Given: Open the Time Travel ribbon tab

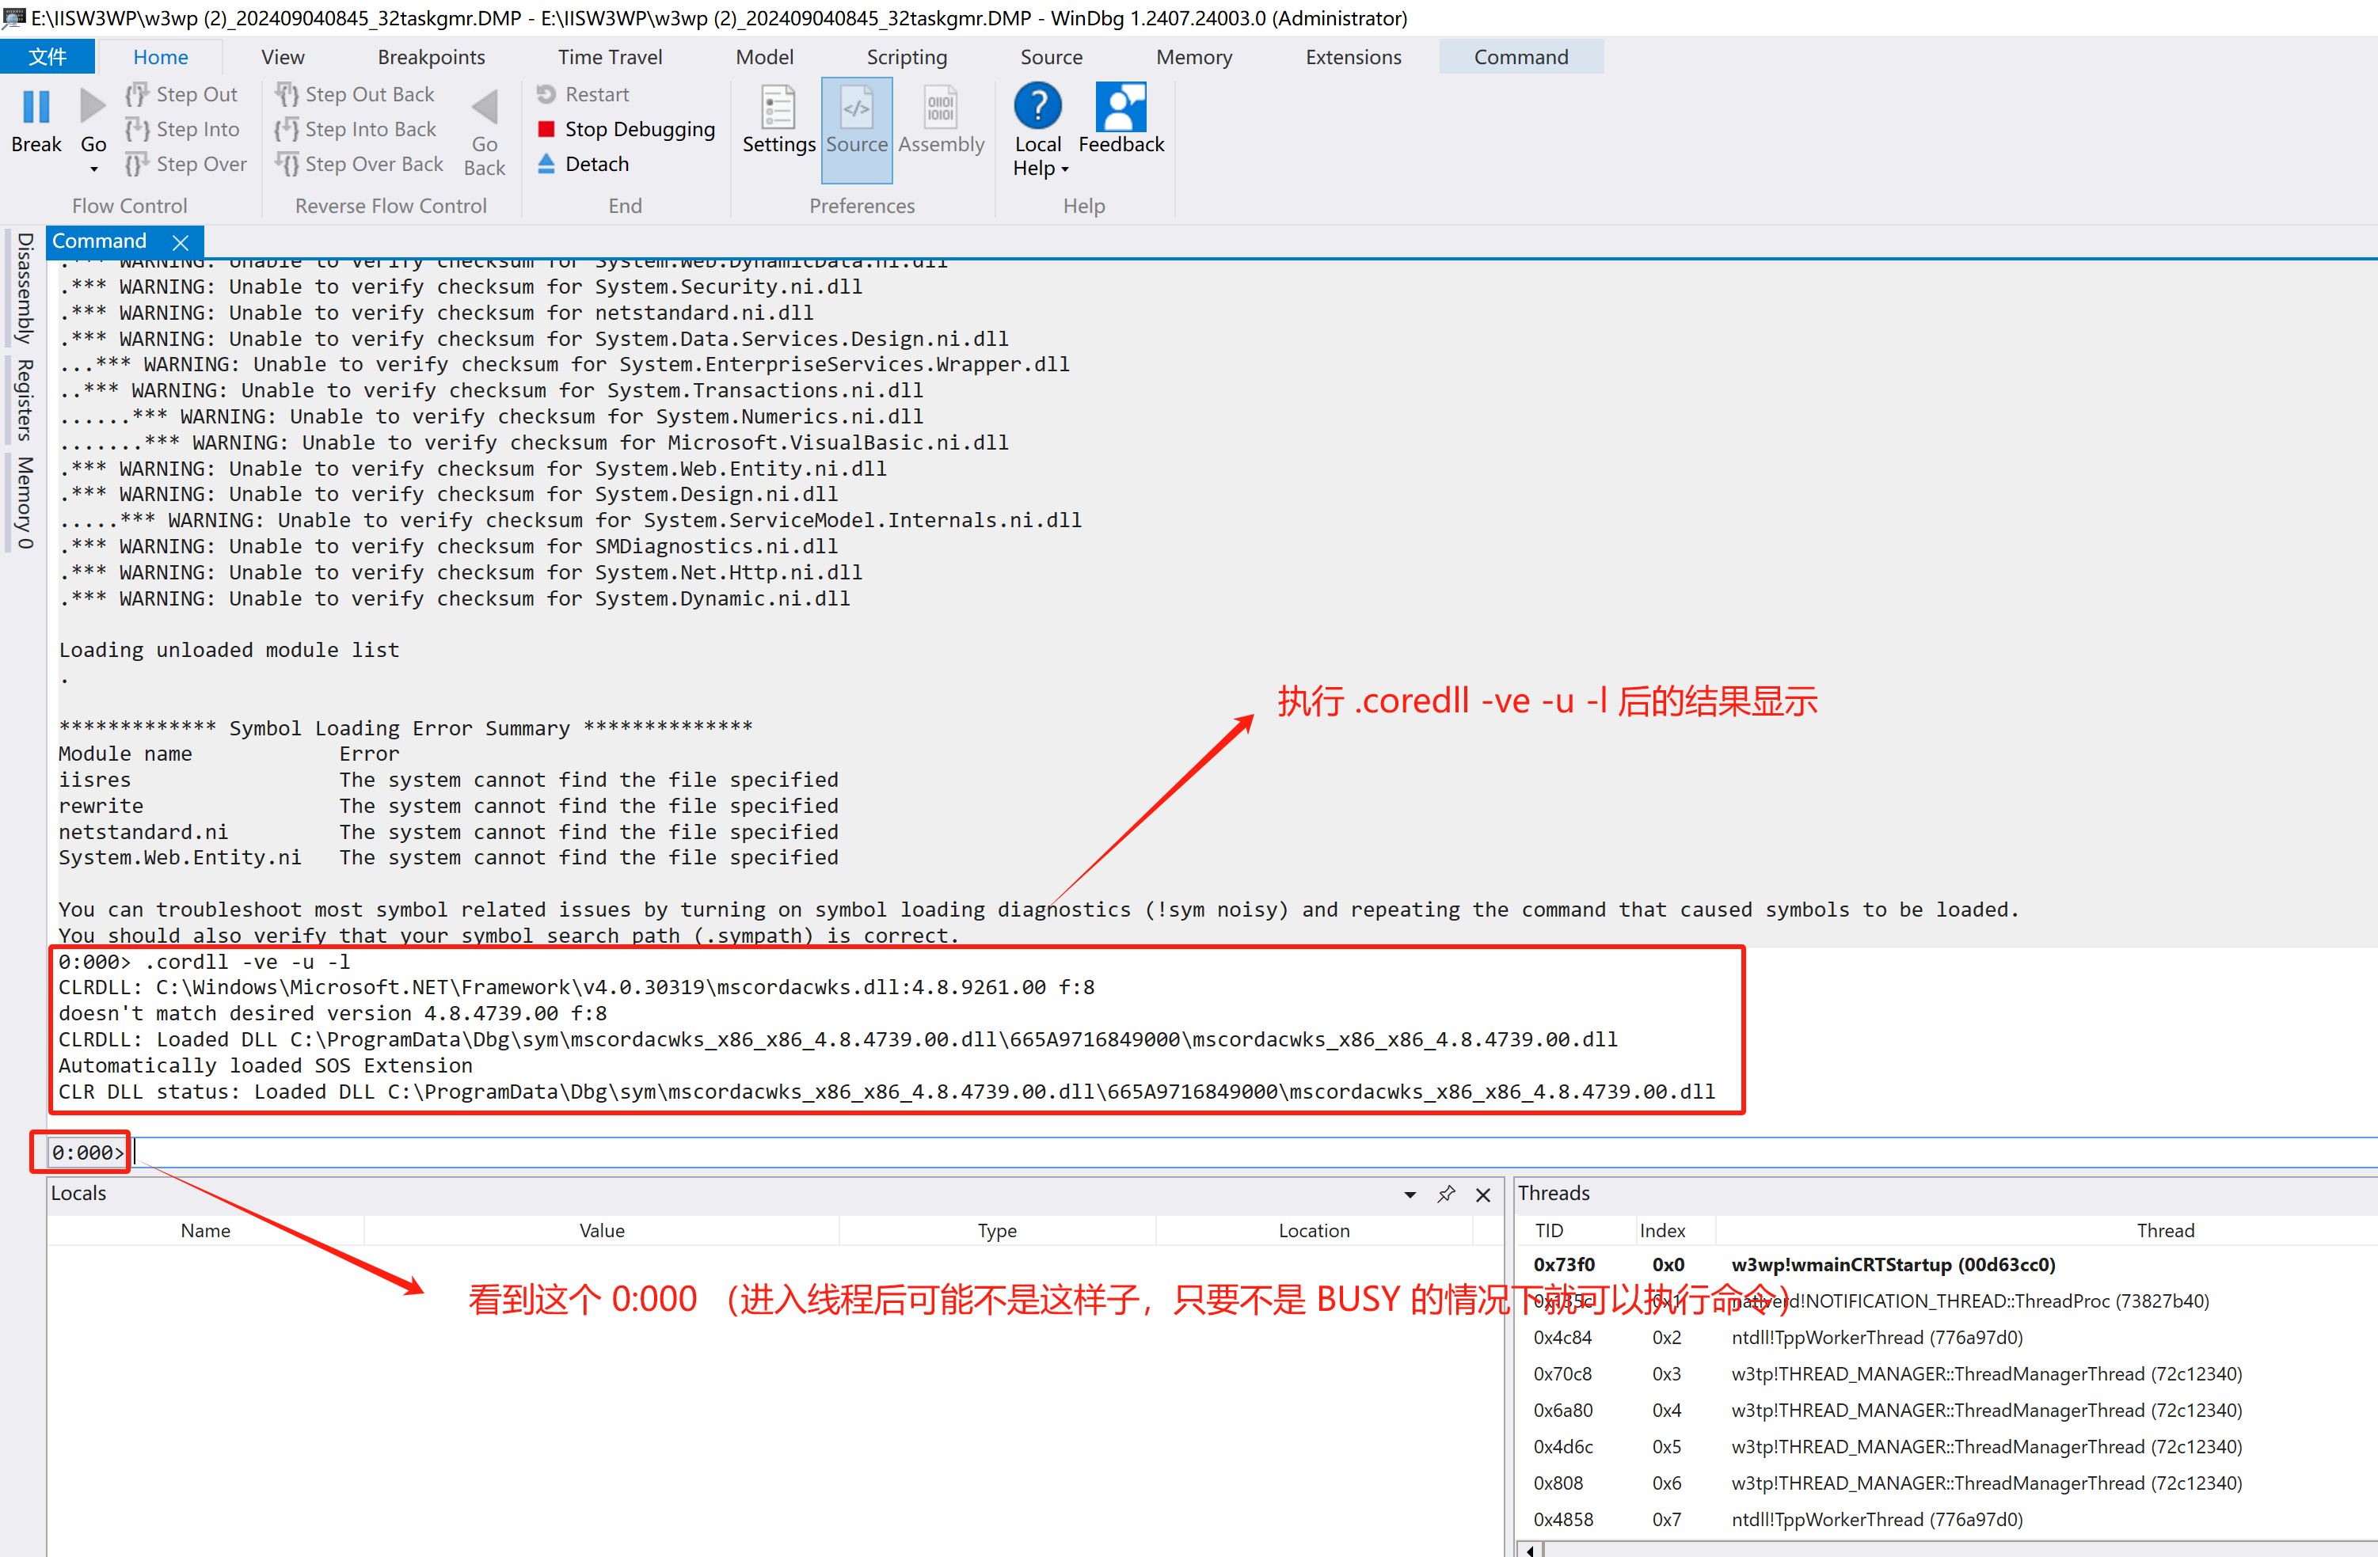Looking at the screenshot, I should [610, 57].
